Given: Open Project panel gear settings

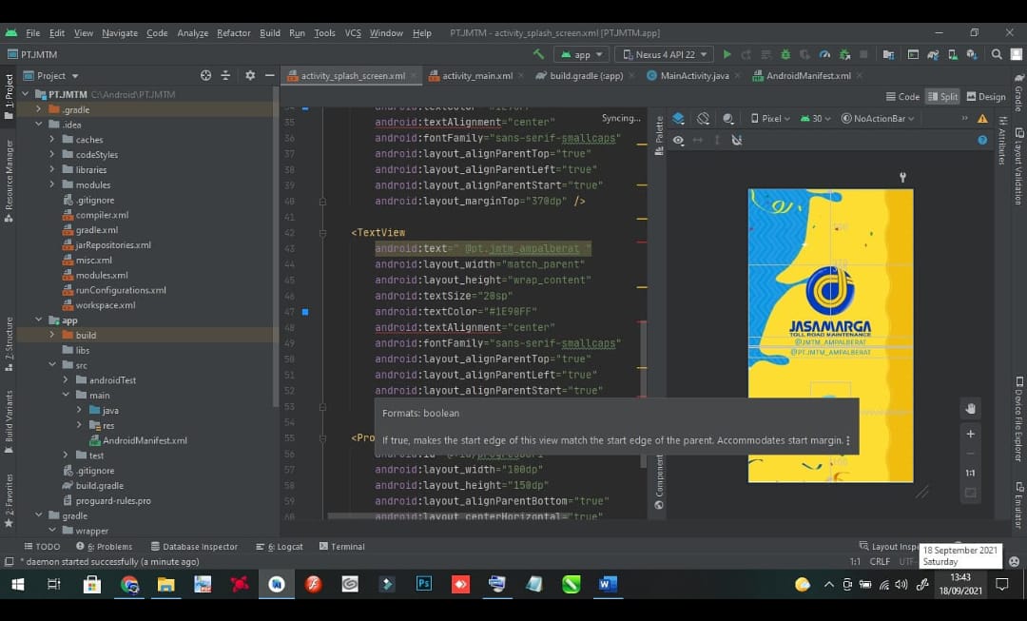Looking at the screenshot, I should pos(250,75).
